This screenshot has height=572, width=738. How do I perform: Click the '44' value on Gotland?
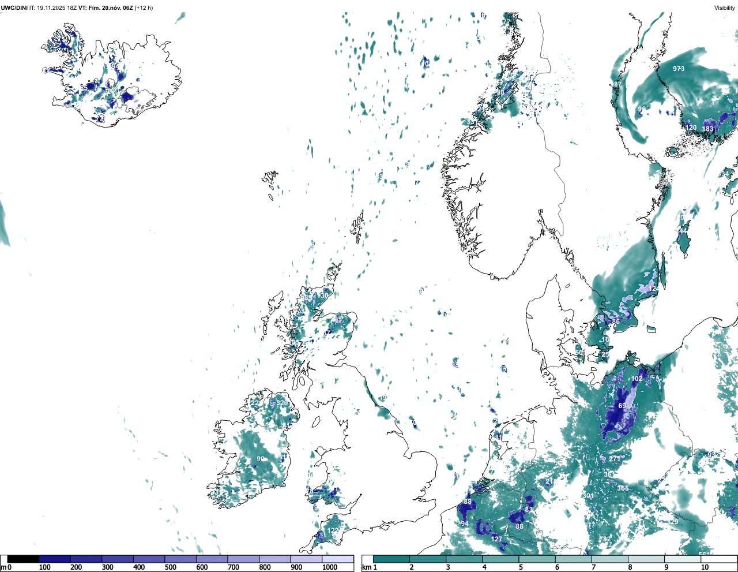684,231
